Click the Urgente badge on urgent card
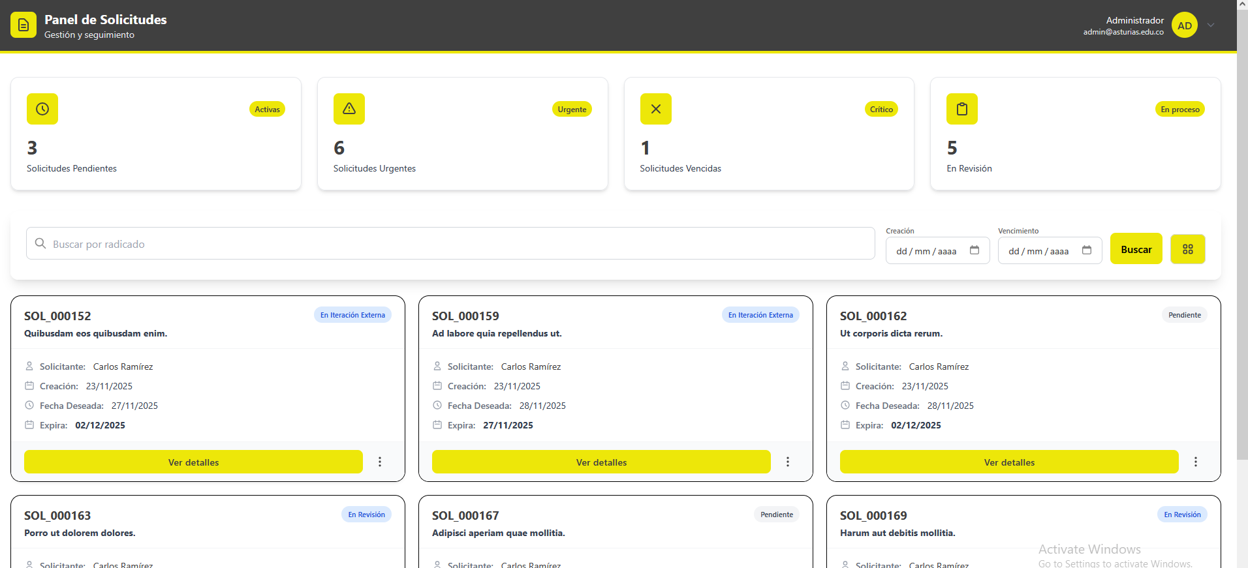The image size is (1248, 568). (x=572, y=110)
